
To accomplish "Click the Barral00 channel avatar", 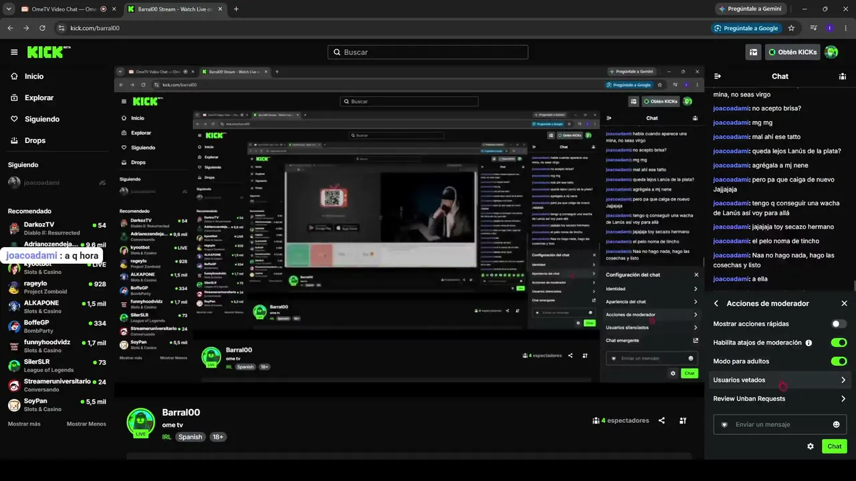I will [140, 422].
